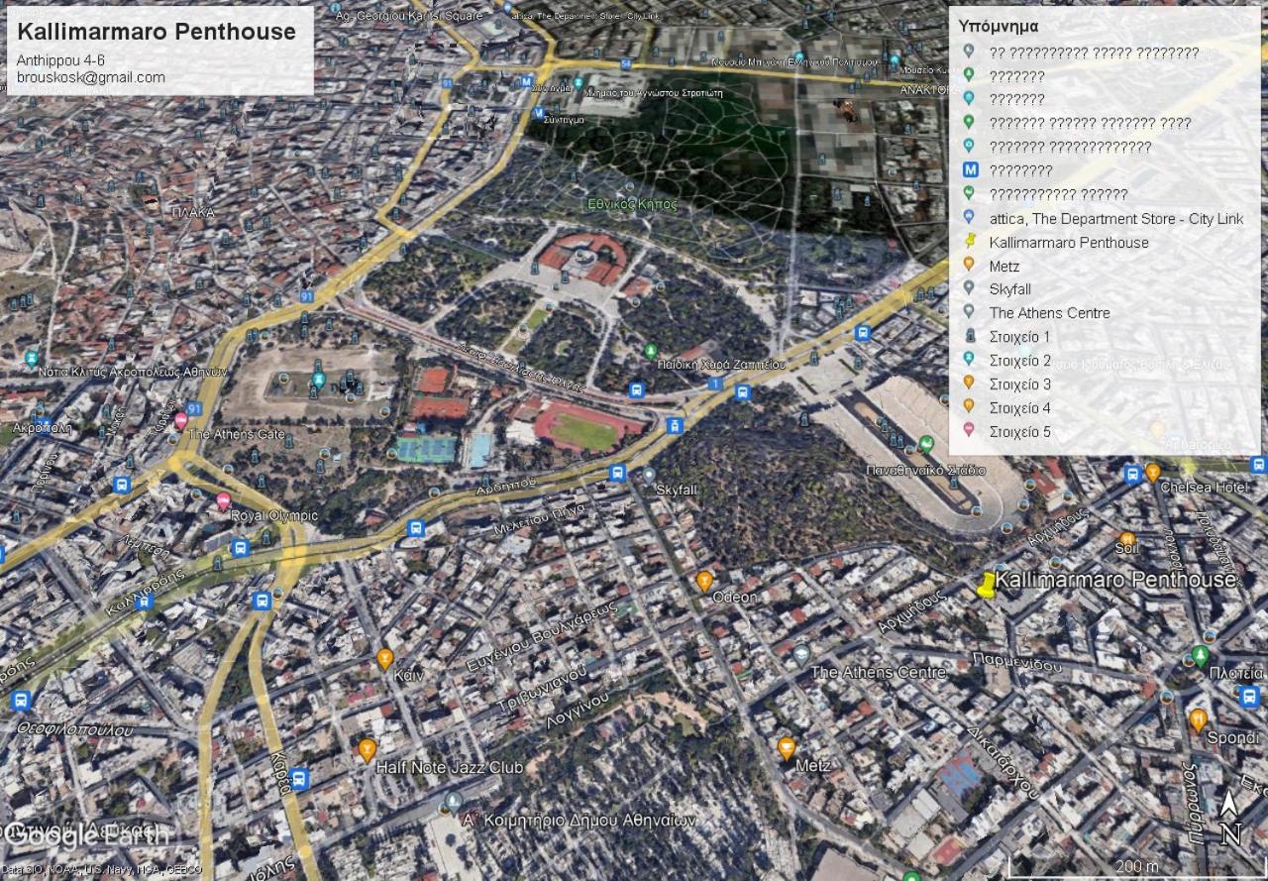Click the green Παιδική Χαρά Ζαππείου marker
This screenshot has height=881, width=1268.
tap(651, 351)
